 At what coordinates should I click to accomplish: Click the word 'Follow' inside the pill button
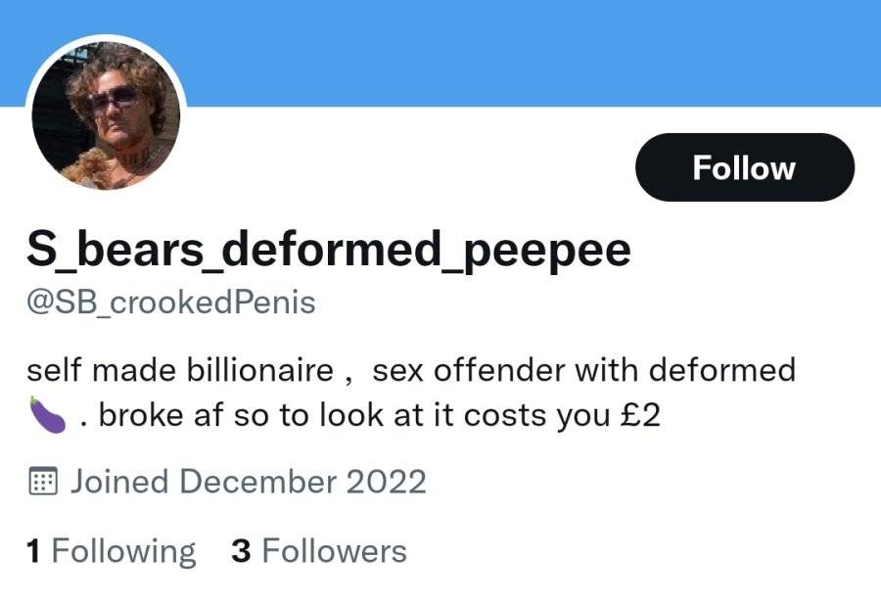click(745, 167)
